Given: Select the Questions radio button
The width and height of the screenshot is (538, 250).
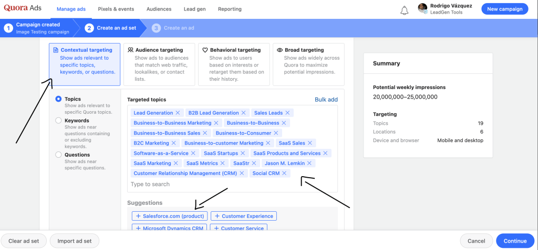Looking at the screenshot, I should tap(58, 155).
